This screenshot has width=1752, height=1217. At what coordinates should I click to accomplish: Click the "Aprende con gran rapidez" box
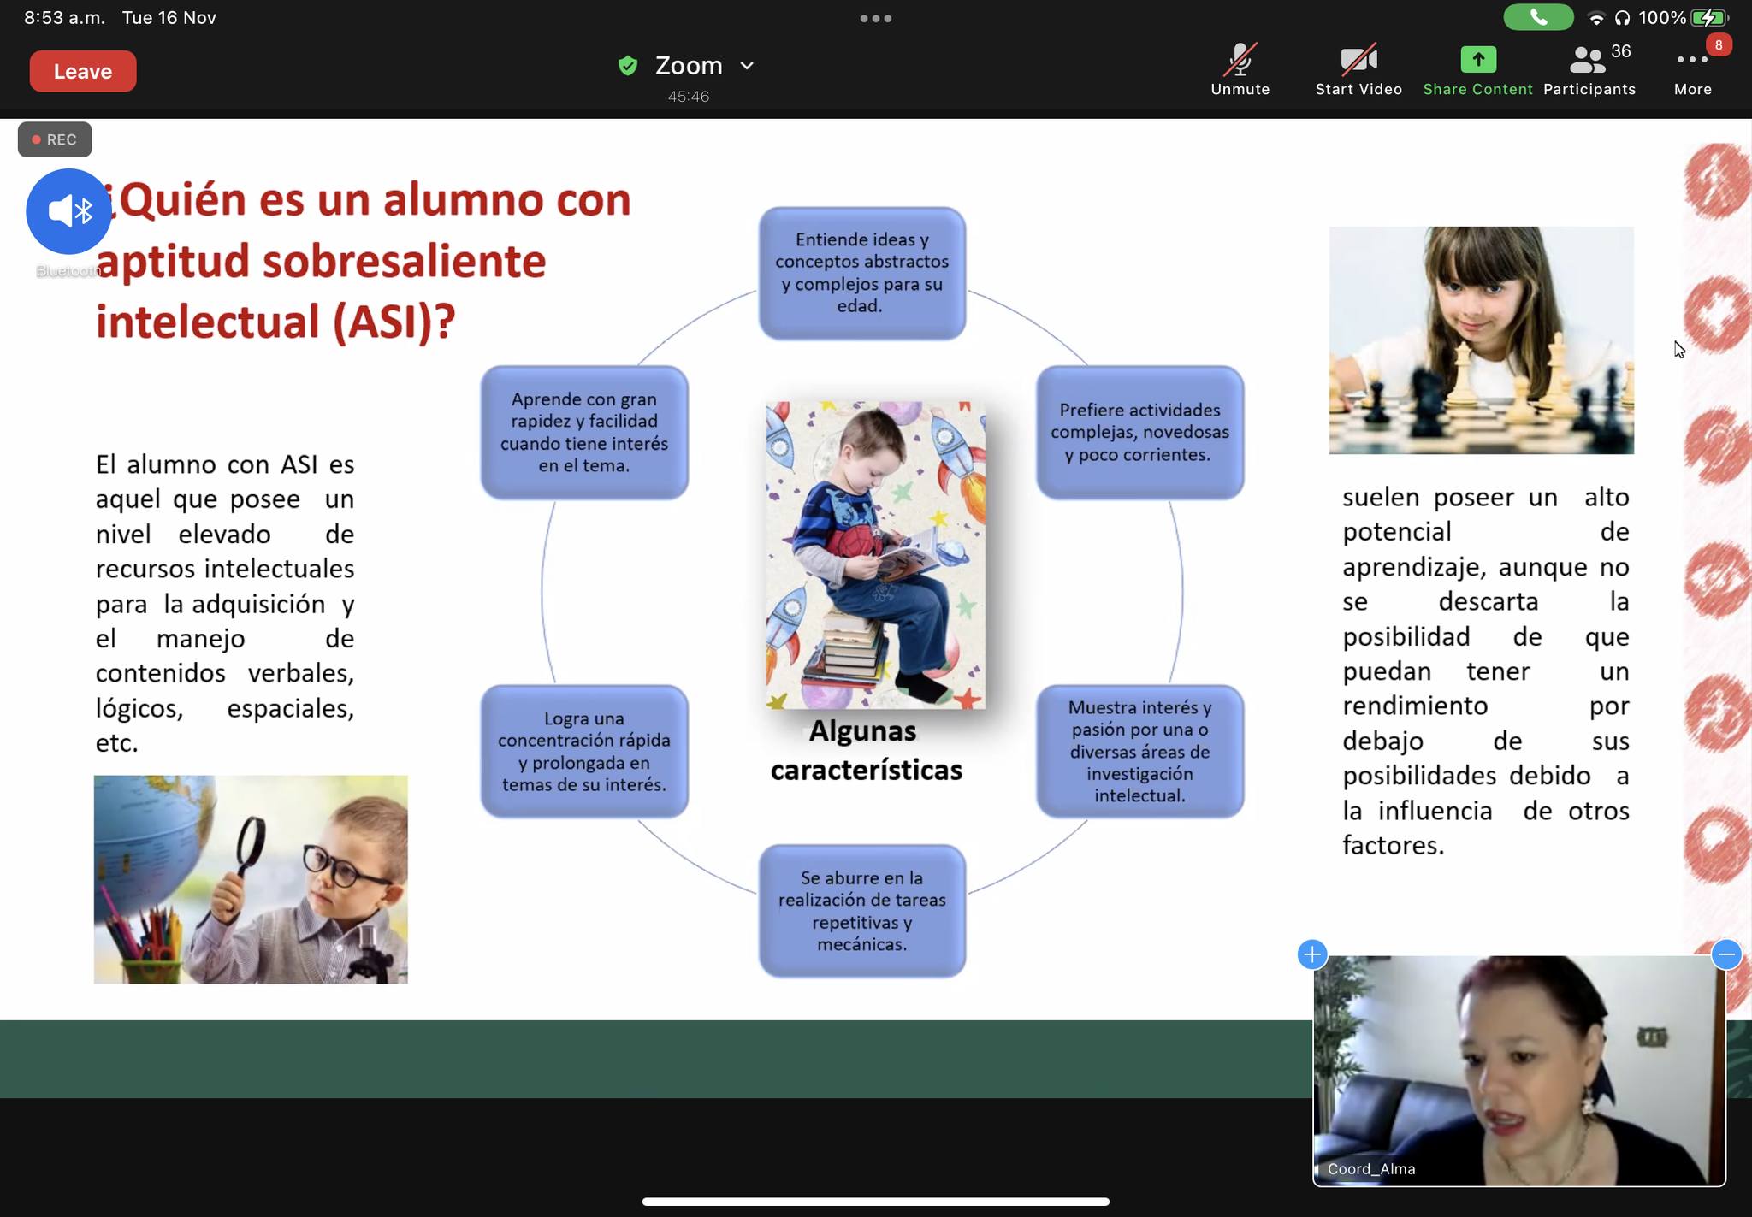point(584,432)
